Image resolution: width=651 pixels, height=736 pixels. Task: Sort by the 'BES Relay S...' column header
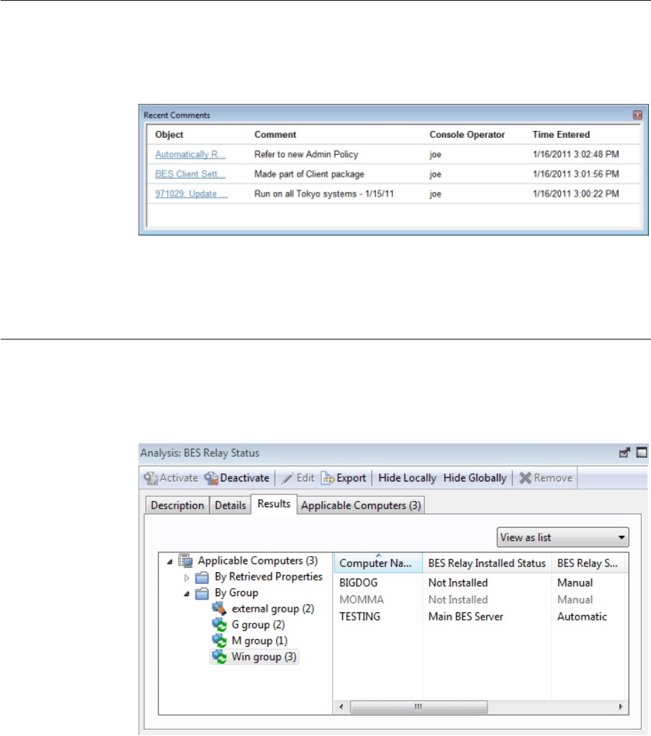588,563
